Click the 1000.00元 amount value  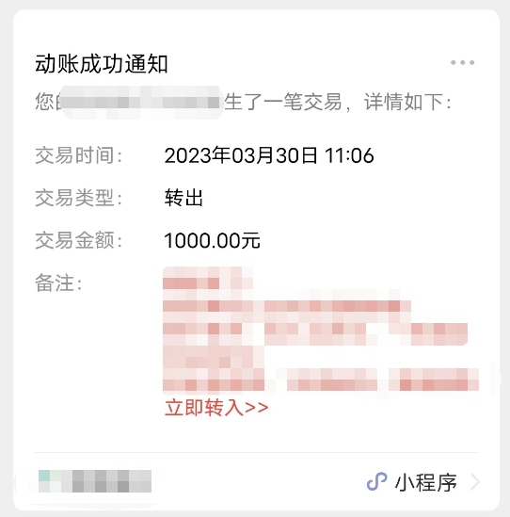click(212, 240)
